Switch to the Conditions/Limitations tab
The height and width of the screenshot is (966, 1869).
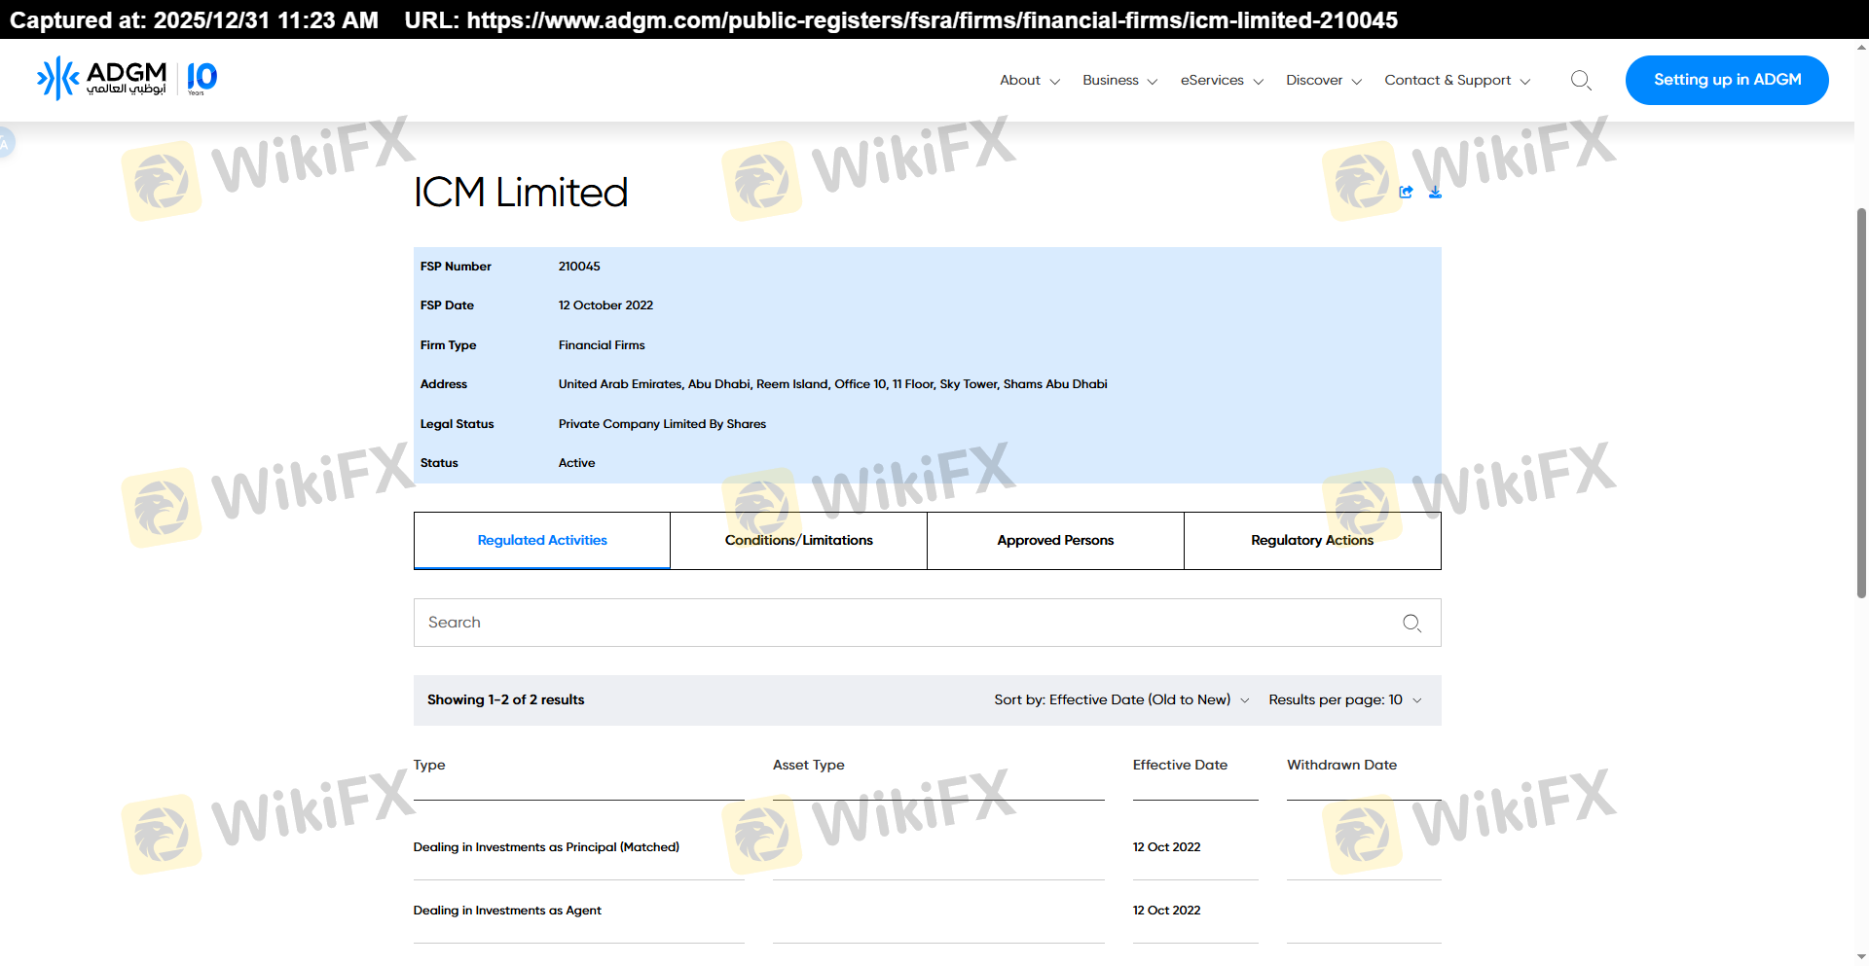(x=799, y=540)
